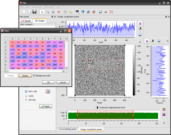Click the printer icon in toolbar
This screenshot has height=135, width=171.
(106, 12)
